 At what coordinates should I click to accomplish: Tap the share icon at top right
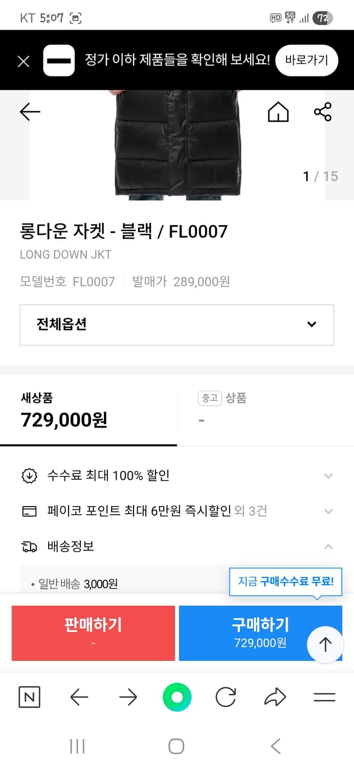pos(323,112)
